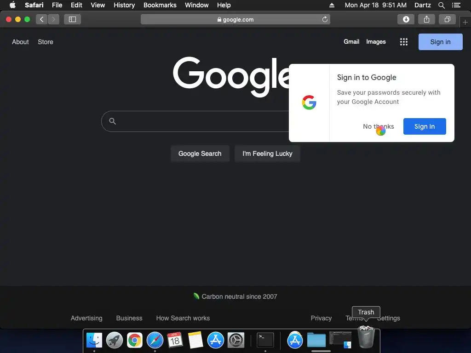471x353 pixels.
Task: Open the File menu
Action: coord(57,5)
